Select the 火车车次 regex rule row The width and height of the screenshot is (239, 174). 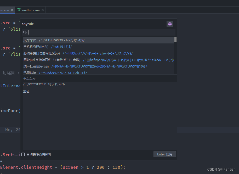point(99,40)
